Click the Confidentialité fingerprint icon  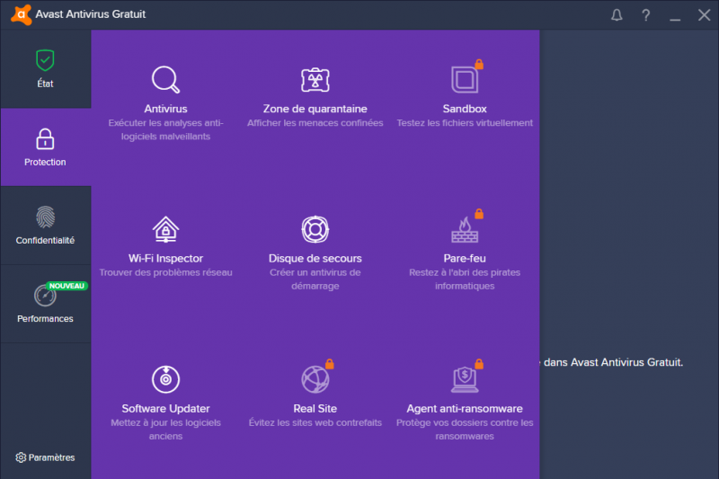point(46,217)
